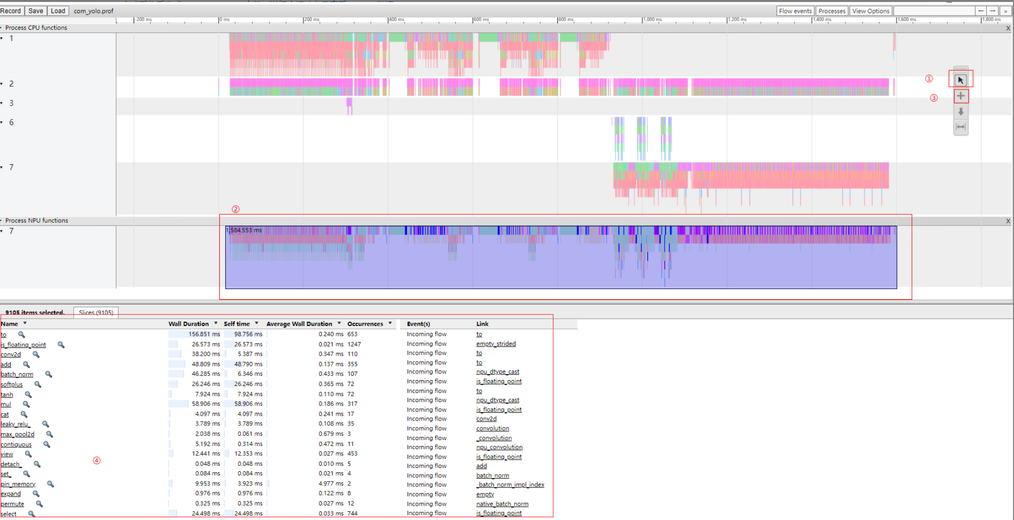Image resolution: width=1014 pixels, height=520 pixels.
Task: Close the Process CPU functions section
Action: pos(1008,28)
